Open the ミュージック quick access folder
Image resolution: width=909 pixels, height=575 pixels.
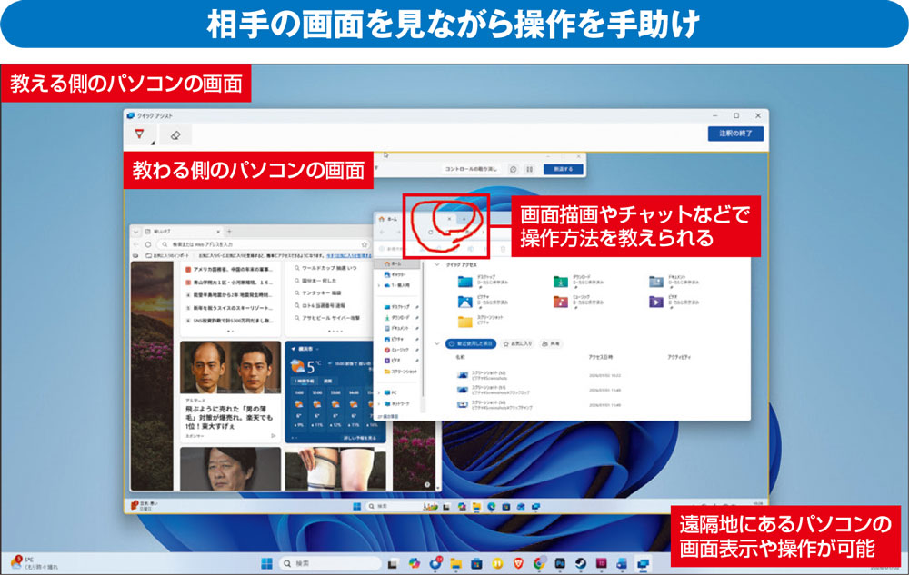click(x=578, y=301)
